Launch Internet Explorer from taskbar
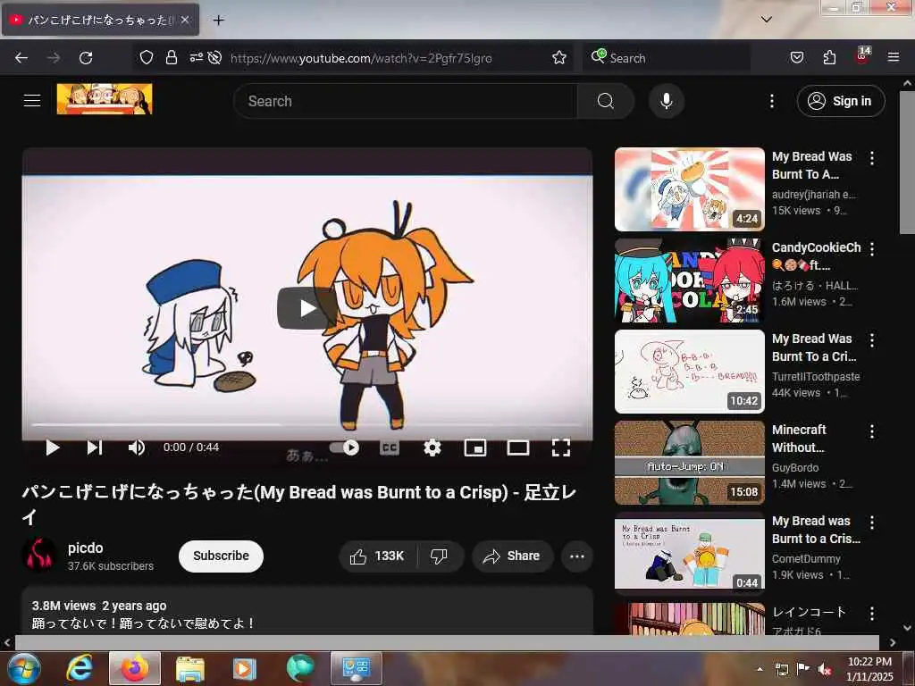Viewport: 915px width, 686px height. (x=80, y=668)
